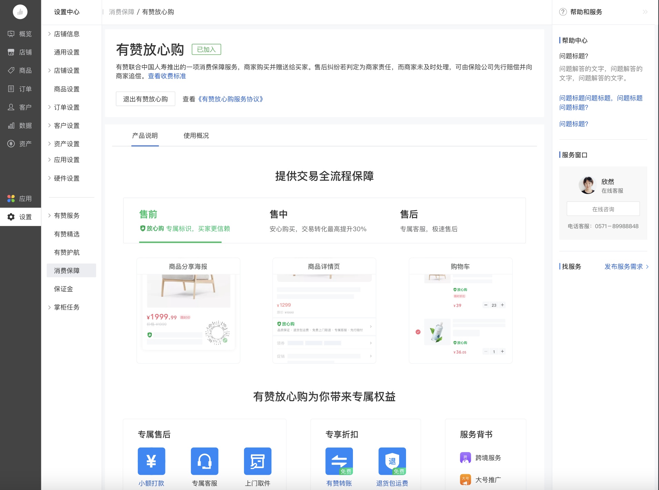Image resolution: width=659 pixels, height=490 pixels.
Task: Click the help question mark icon
Action: click(563, 12)
